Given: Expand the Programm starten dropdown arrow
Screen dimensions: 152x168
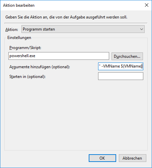Looking at the screenshot, I should pos(142,29).
